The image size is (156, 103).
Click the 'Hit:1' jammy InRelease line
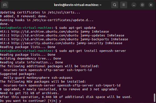click(x=54, y=32)
